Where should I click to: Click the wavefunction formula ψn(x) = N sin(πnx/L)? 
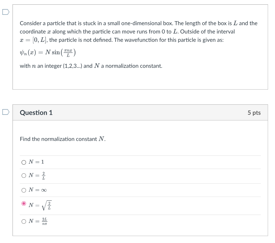point(47,53)
